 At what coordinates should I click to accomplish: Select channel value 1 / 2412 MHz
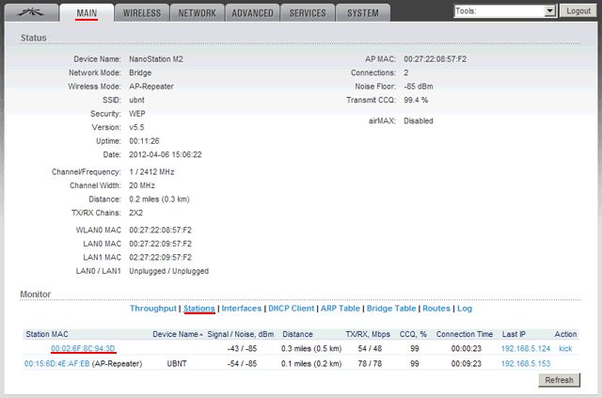(x=151, y=172)
